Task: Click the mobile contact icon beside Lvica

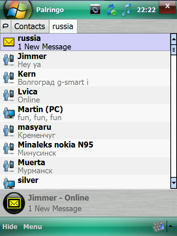Action: pyautogui.click(x=9, y=95)
